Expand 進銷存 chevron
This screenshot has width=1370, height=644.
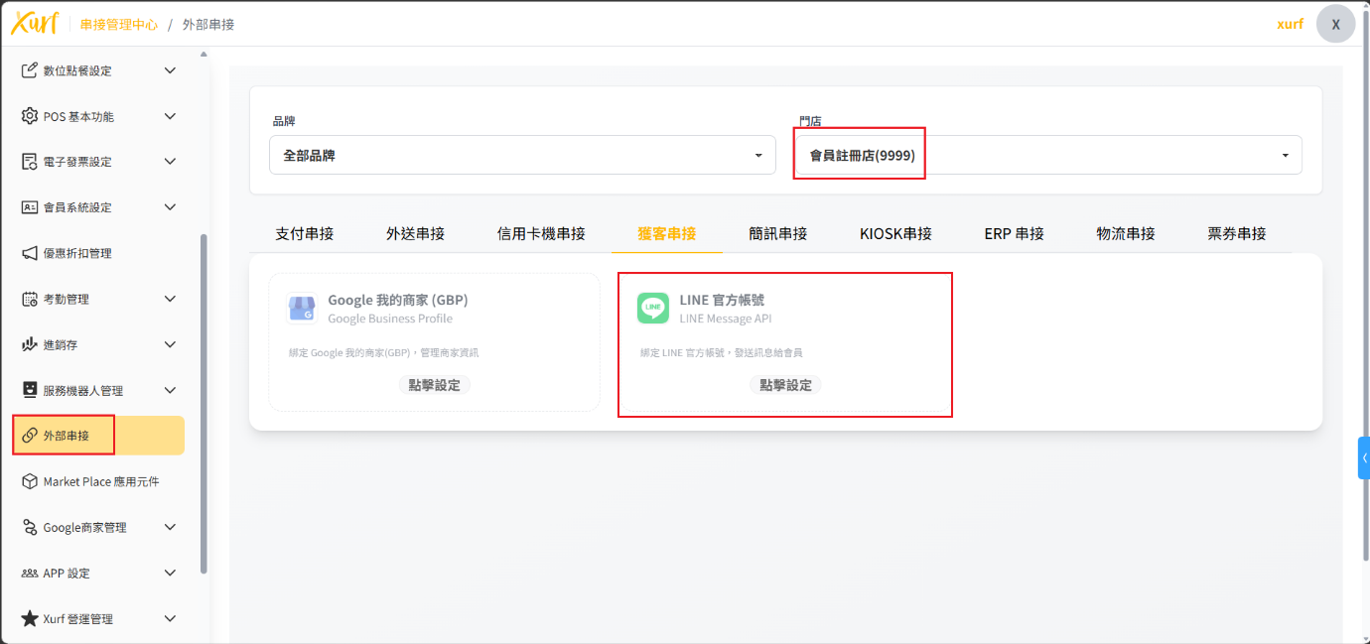pos(170,344)
